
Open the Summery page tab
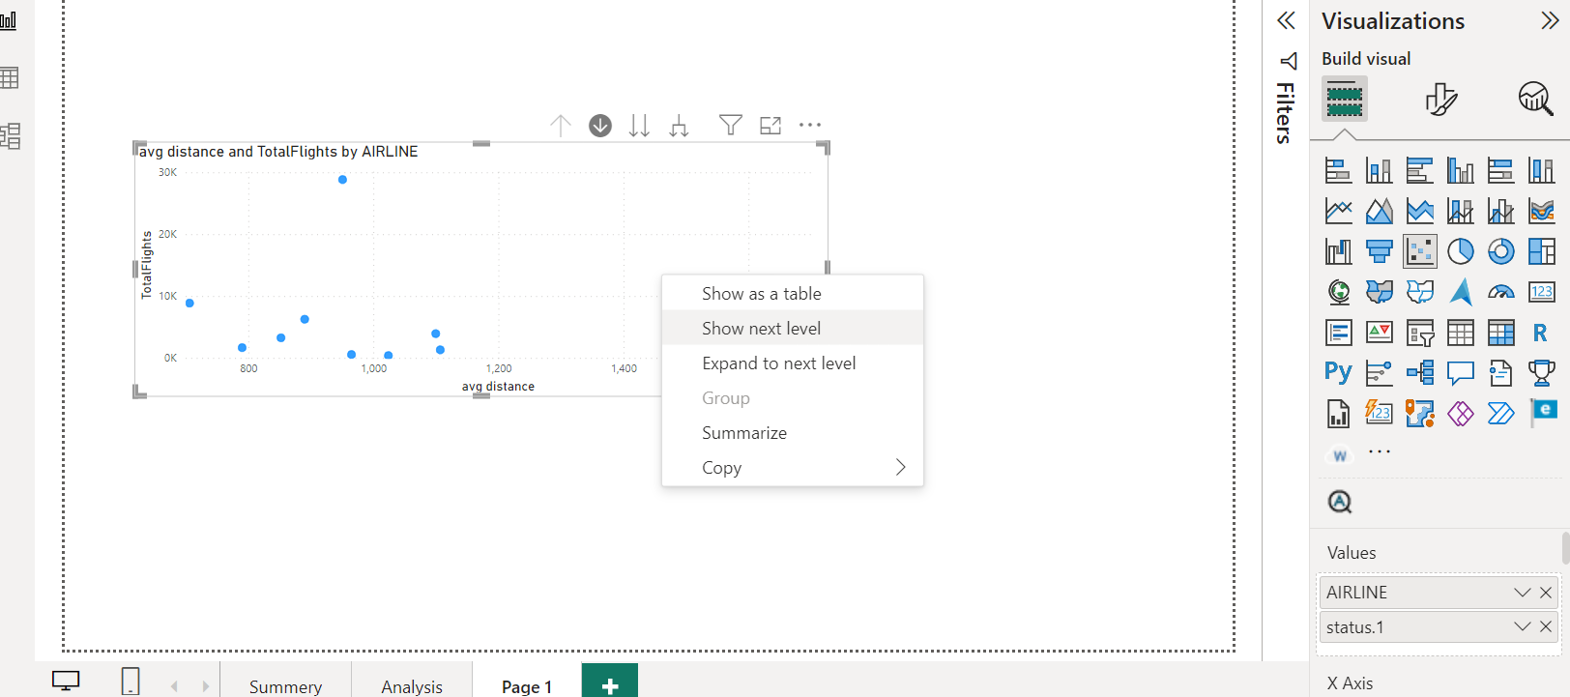(285, 685)
